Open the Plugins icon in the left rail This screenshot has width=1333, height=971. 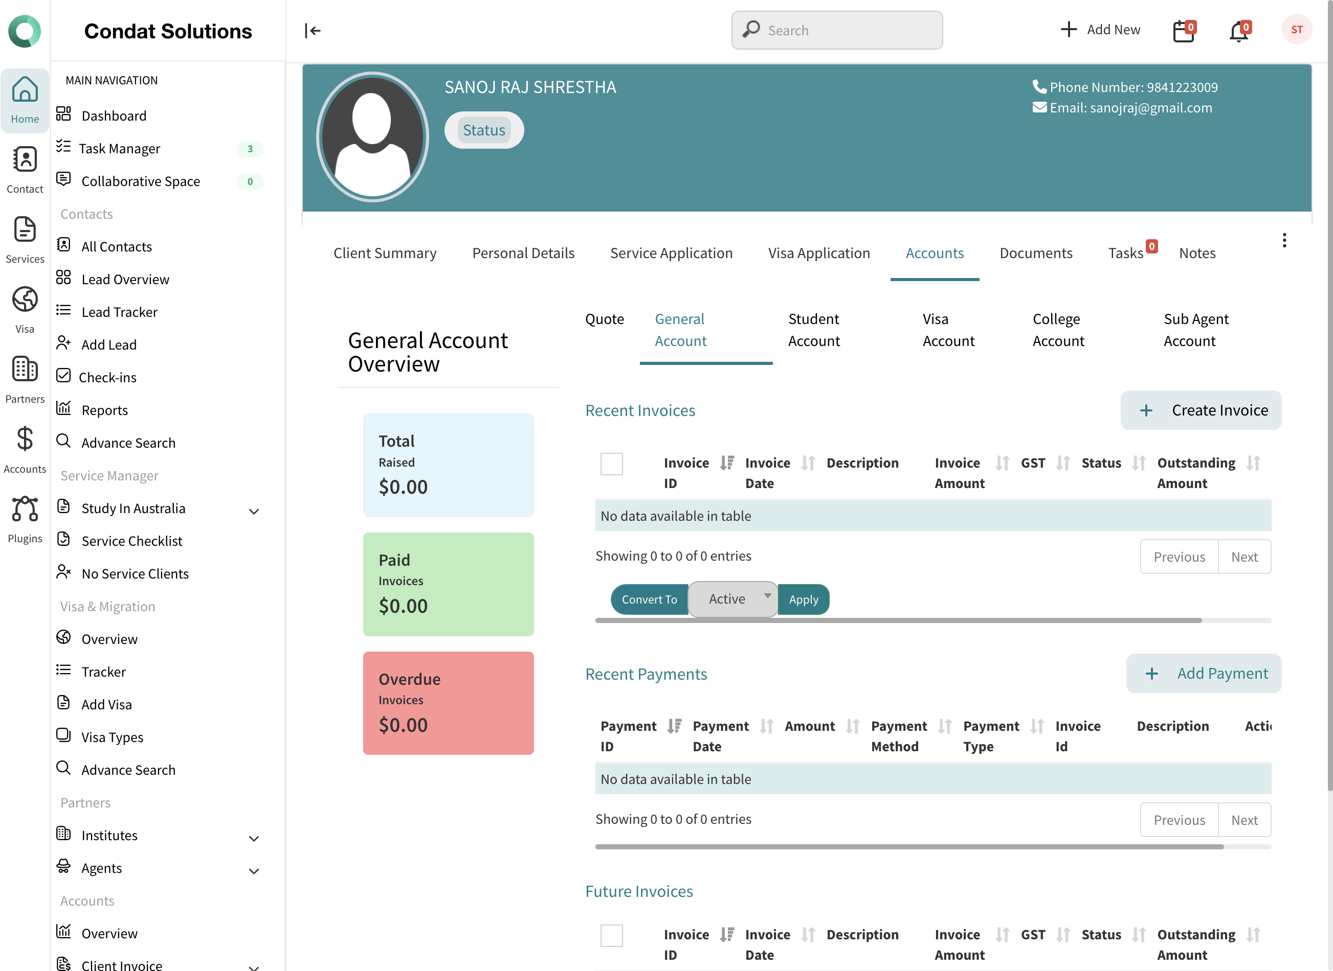click(25, 520)
